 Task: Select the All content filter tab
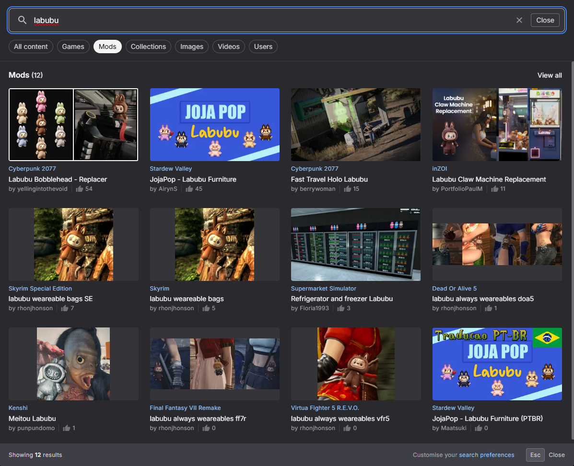pyautogui.click(x=31, y=47)
